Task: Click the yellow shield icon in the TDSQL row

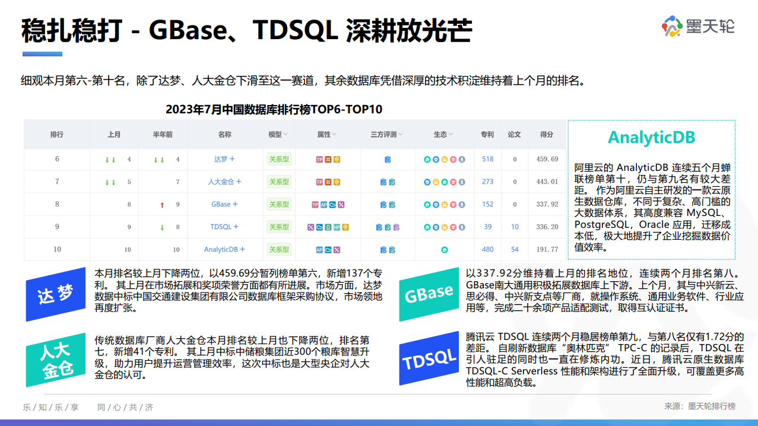Action: coord(345,227)
